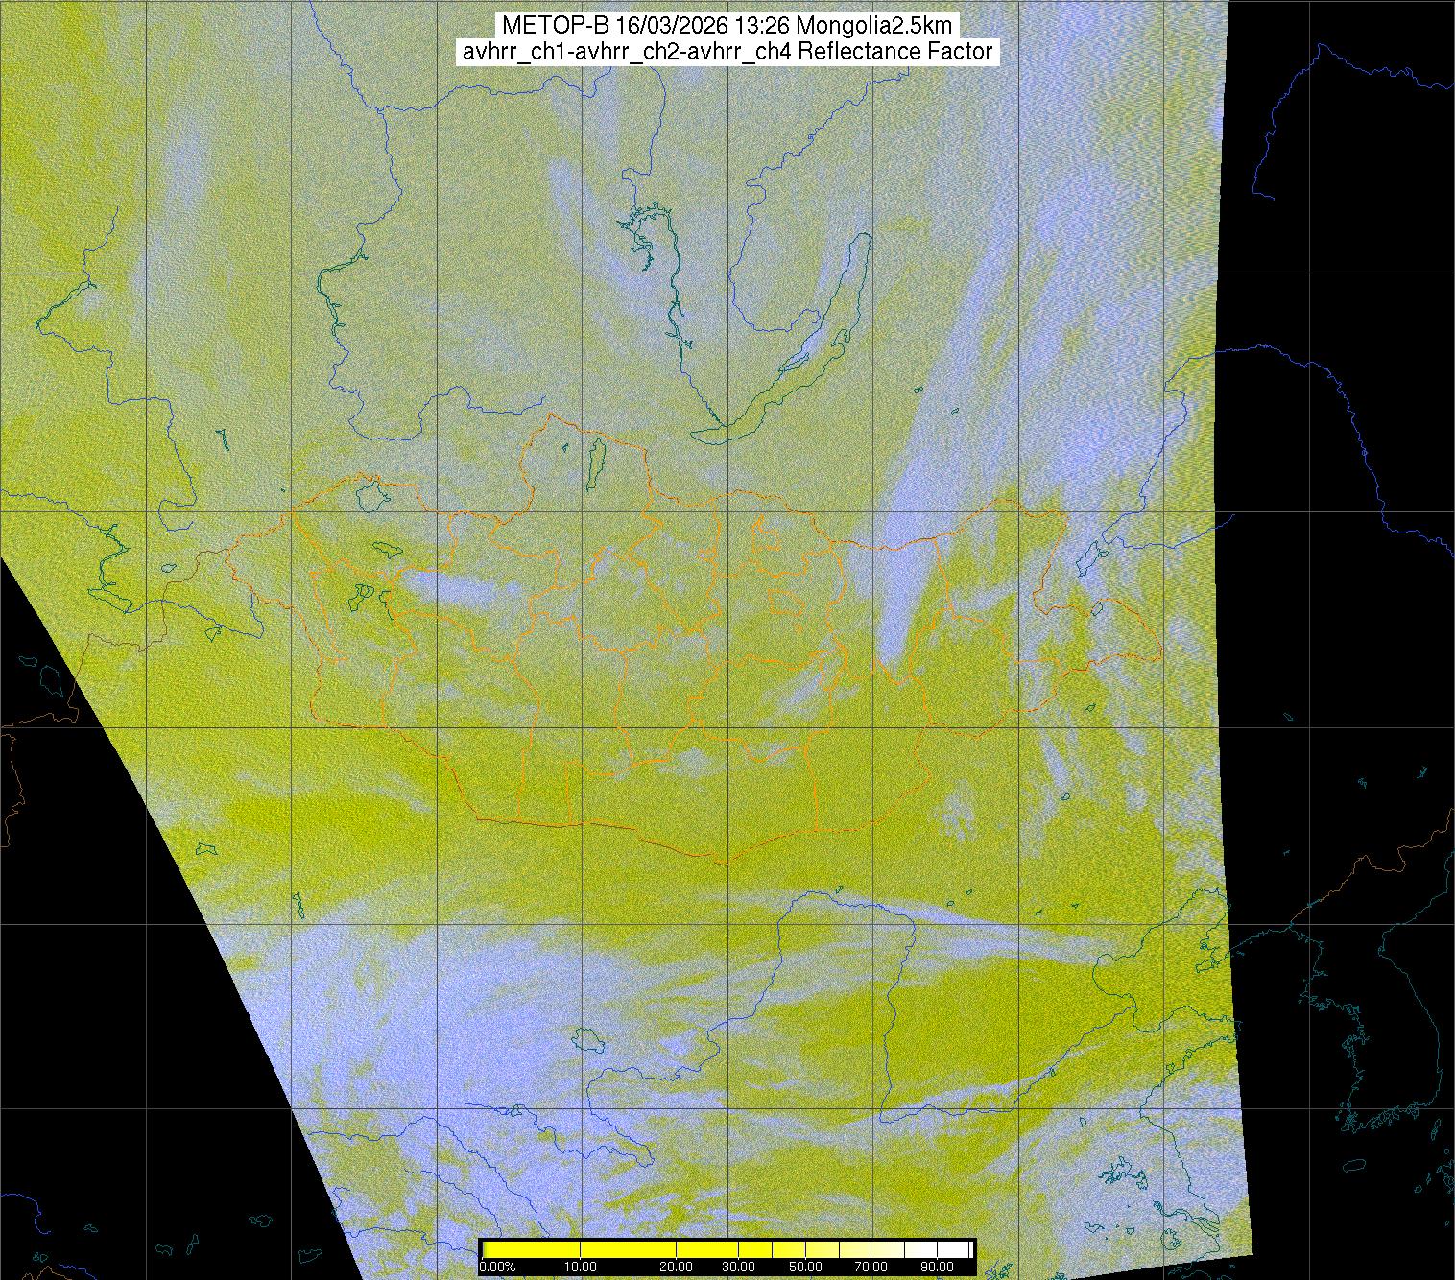Click the '70.00' scale label

click(x=871, y=1268)
